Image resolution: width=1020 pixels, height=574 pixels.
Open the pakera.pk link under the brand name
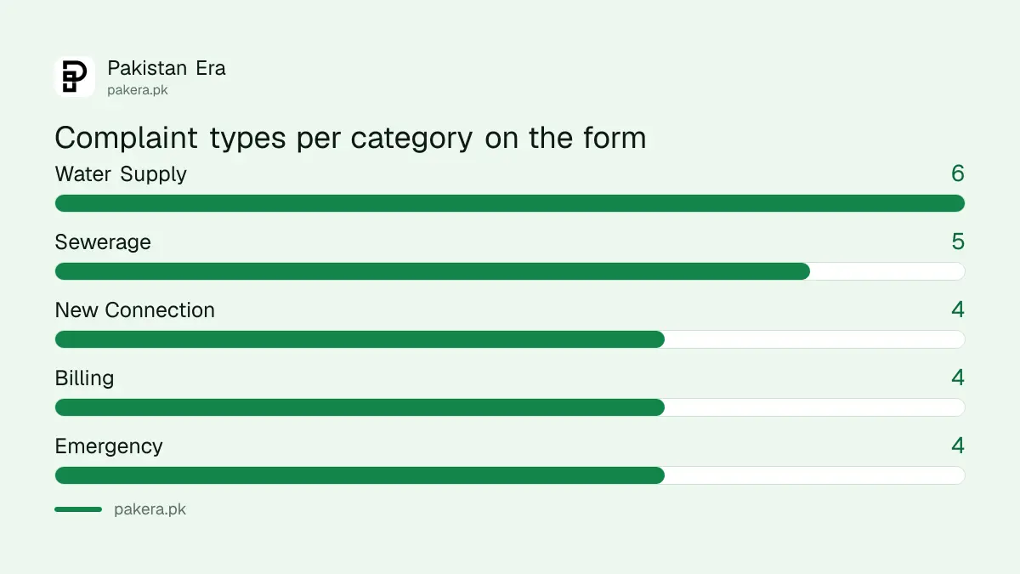[138, 90]
